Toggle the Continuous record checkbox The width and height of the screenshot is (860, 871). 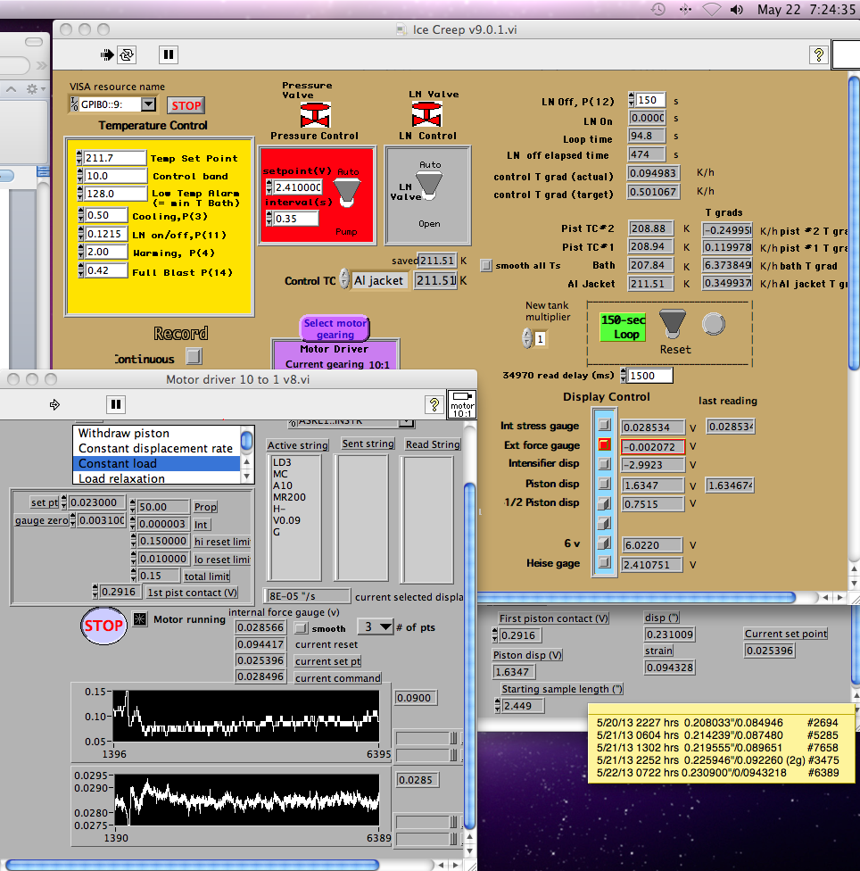click(x=193, y=357)
